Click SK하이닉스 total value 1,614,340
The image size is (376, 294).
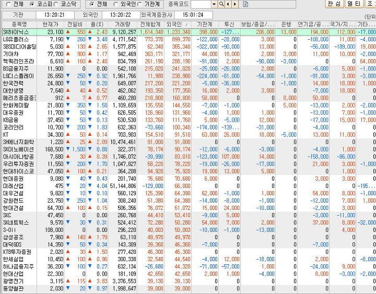point(151,32)
